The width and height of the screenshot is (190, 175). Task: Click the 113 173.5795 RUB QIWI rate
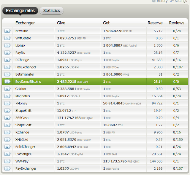[121, 161]
